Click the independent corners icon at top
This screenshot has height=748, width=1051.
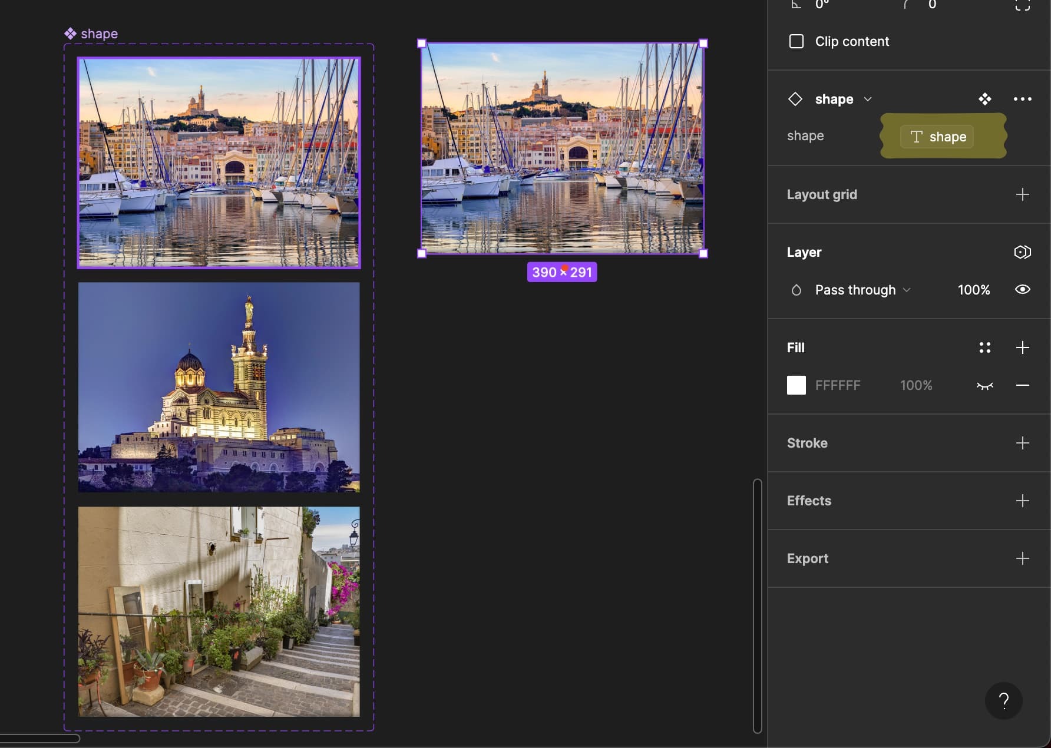(1023, 5)
